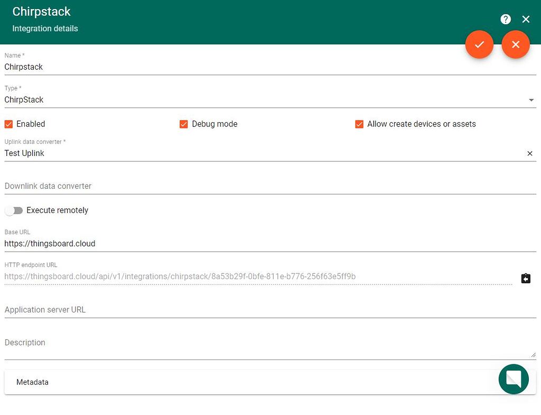This screenshot has height=415, width=541.
Task: Click the Application server URL field
Action: click(269, 310)
